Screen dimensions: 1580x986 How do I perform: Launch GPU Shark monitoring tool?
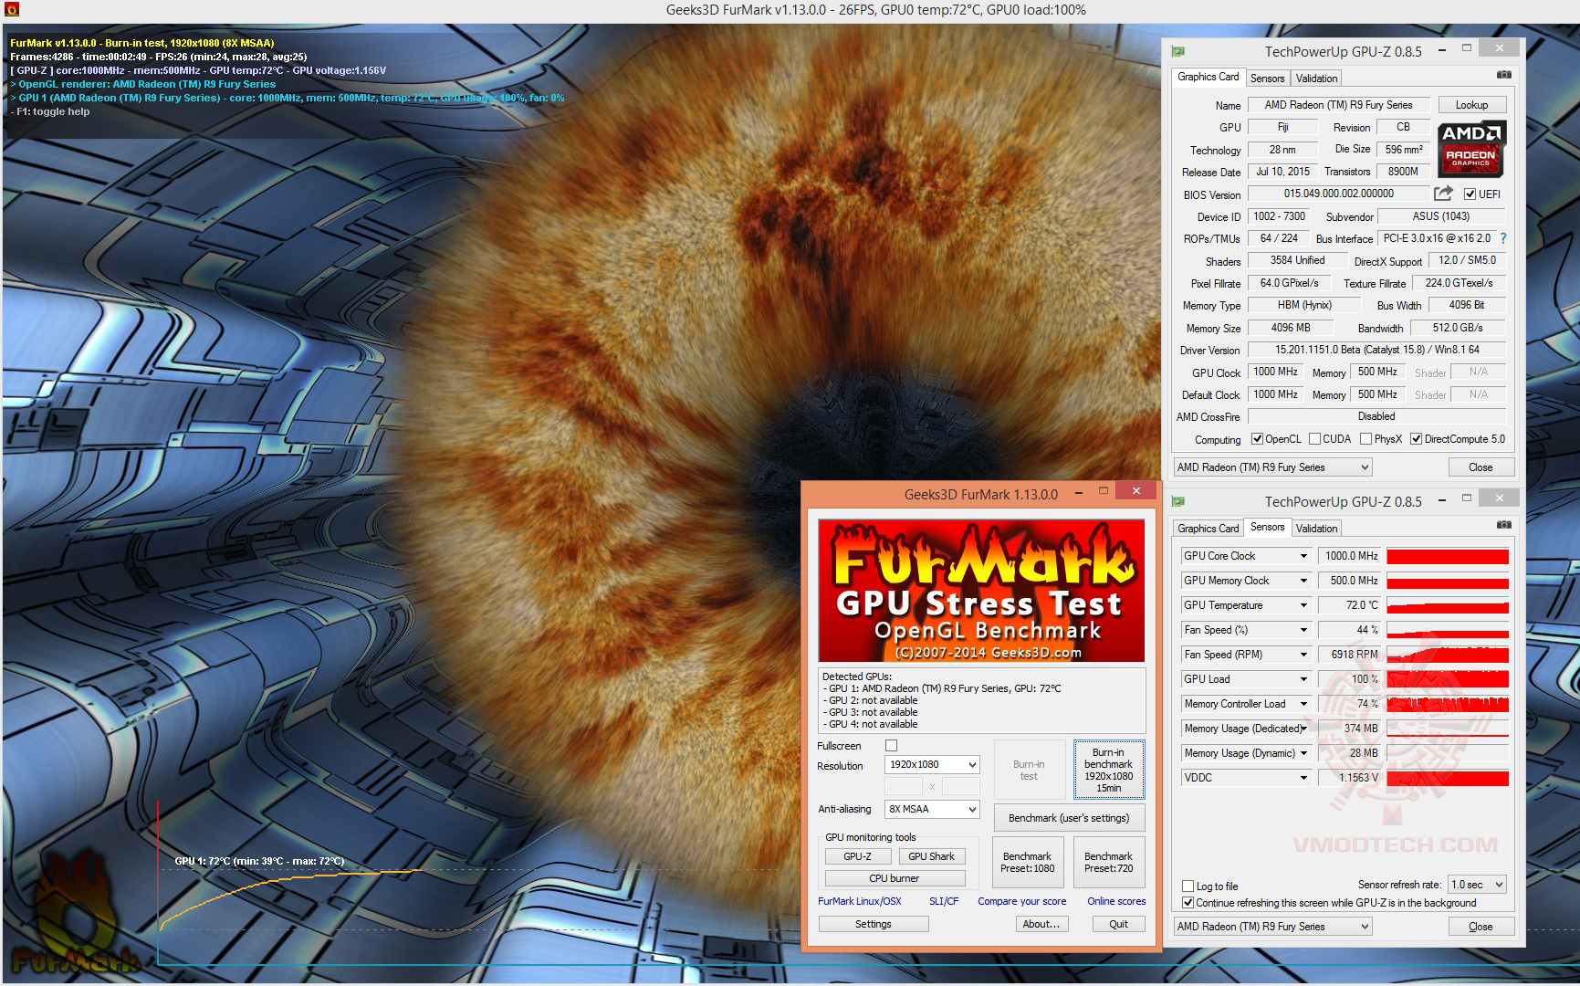tap(931, 856)
